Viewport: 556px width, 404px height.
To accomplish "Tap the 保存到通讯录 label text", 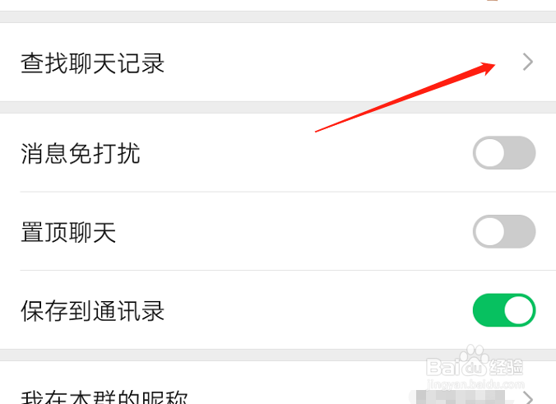I will pos(93,311).
